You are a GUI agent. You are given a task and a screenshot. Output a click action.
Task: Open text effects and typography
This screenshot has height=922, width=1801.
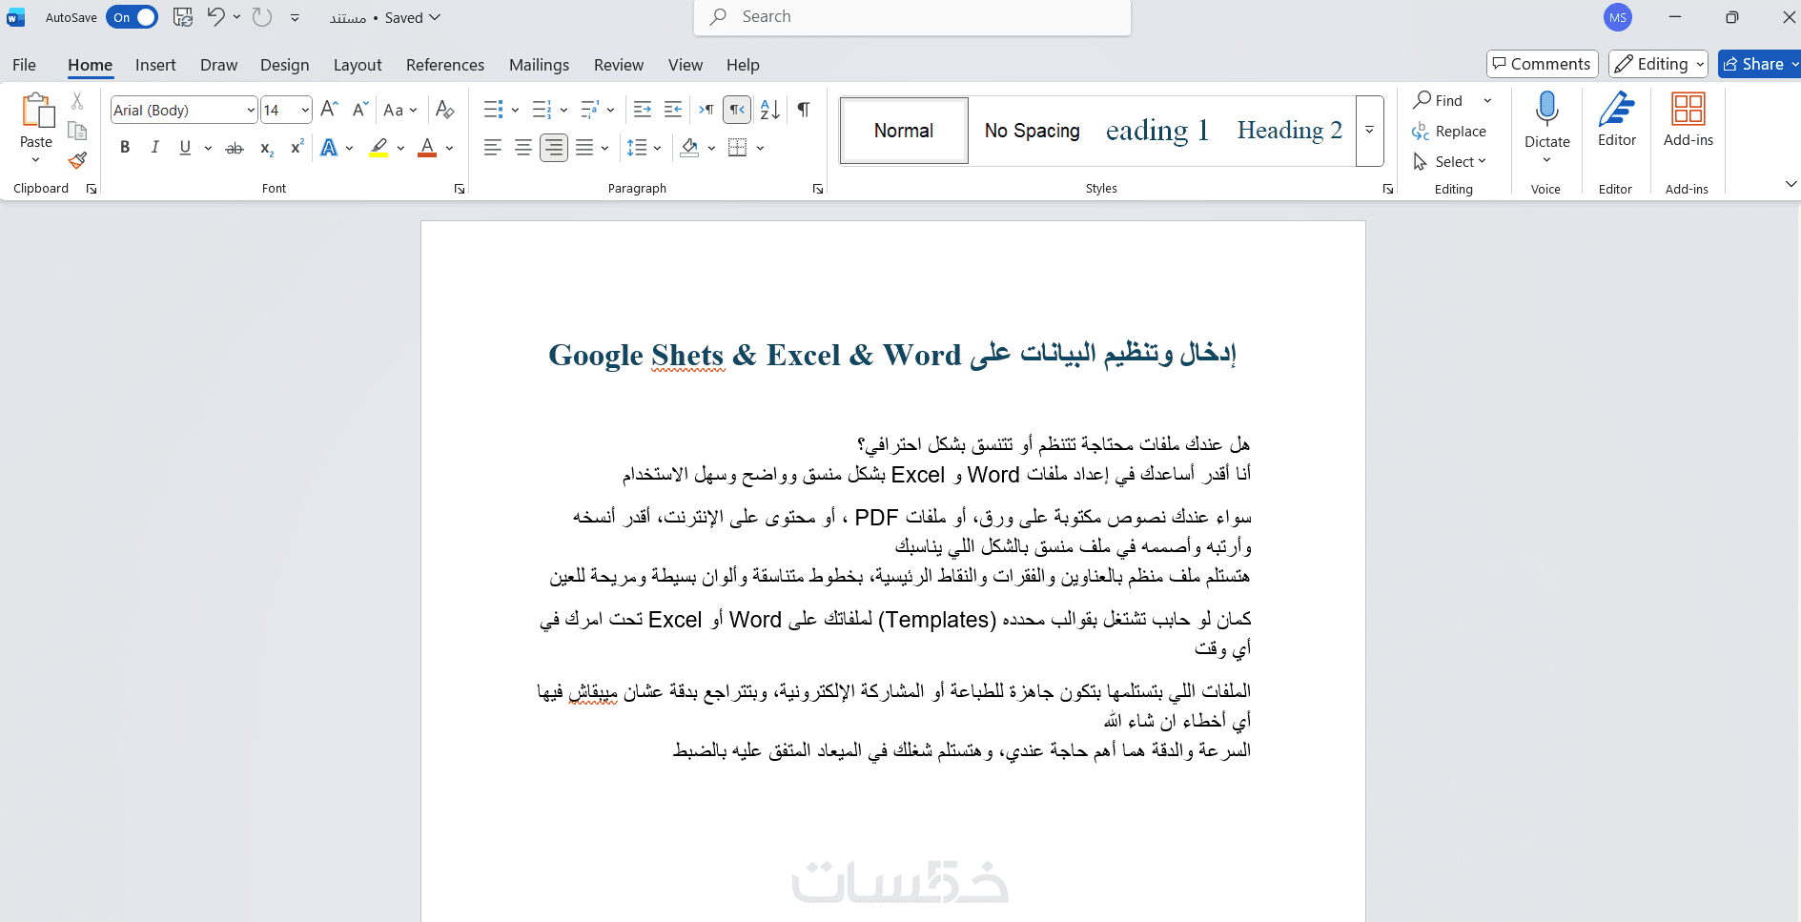(329, 148)
